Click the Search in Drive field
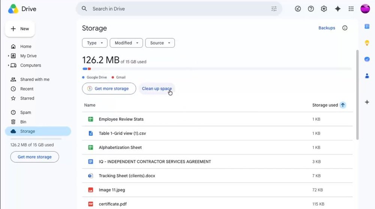Image resolution: width=375 pixels, height=209 pixels. (179, 9)
